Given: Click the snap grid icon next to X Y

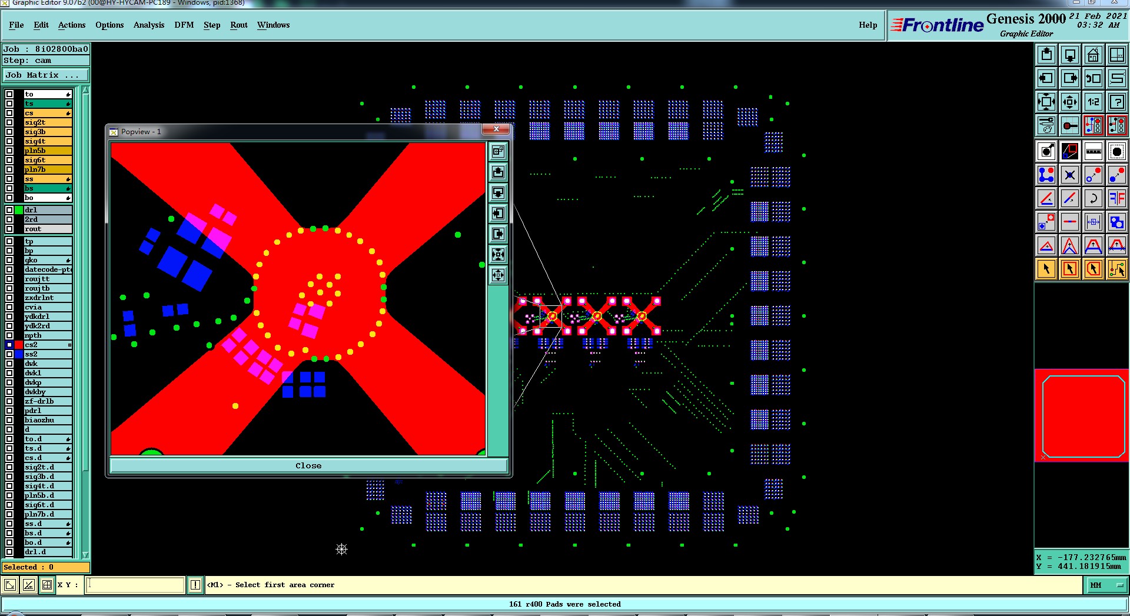Looking at the screenshot, I should [x=46, y=585].
